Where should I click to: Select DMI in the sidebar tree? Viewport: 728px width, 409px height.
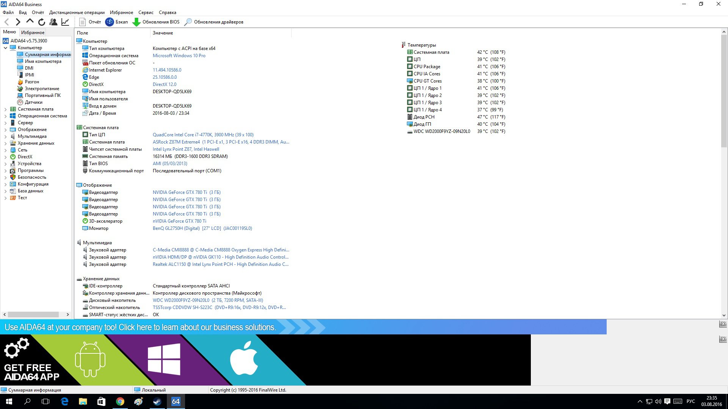(x=29, y=68)
